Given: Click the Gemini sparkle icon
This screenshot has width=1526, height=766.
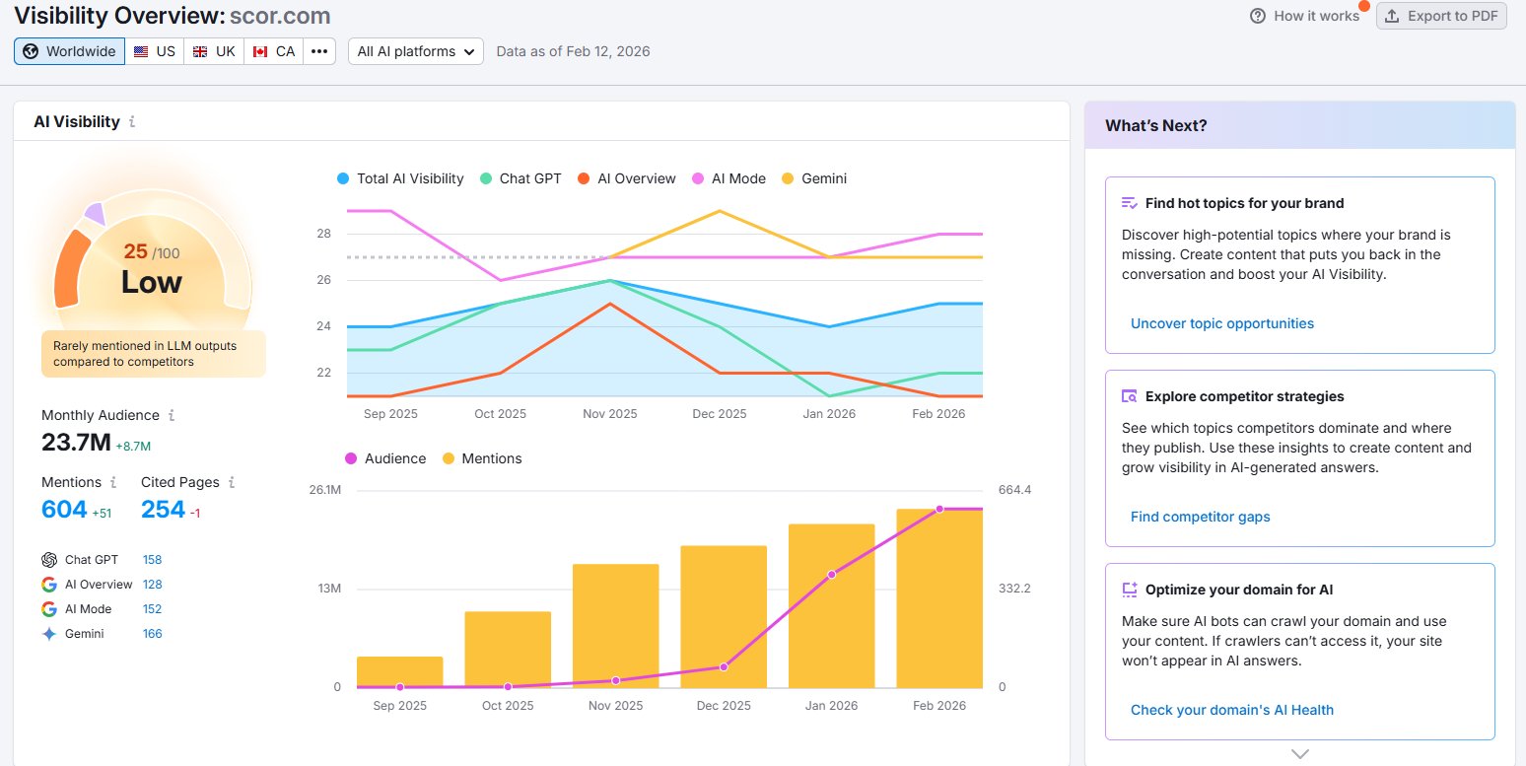Looking at the screenshot, I should [49, 634].
